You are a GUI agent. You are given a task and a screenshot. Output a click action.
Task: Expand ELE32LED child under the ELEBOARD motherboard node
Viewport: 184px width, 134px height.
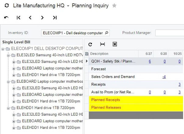14,89
